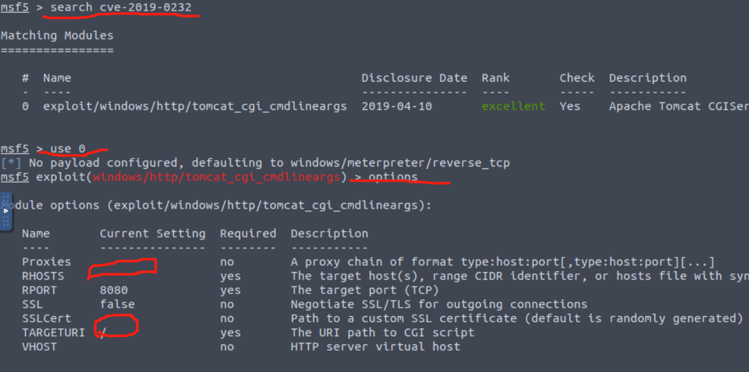The height and width of the screenshot is (372, 749).
Task: Click the Proxies option name
Action: pos(47,262)
